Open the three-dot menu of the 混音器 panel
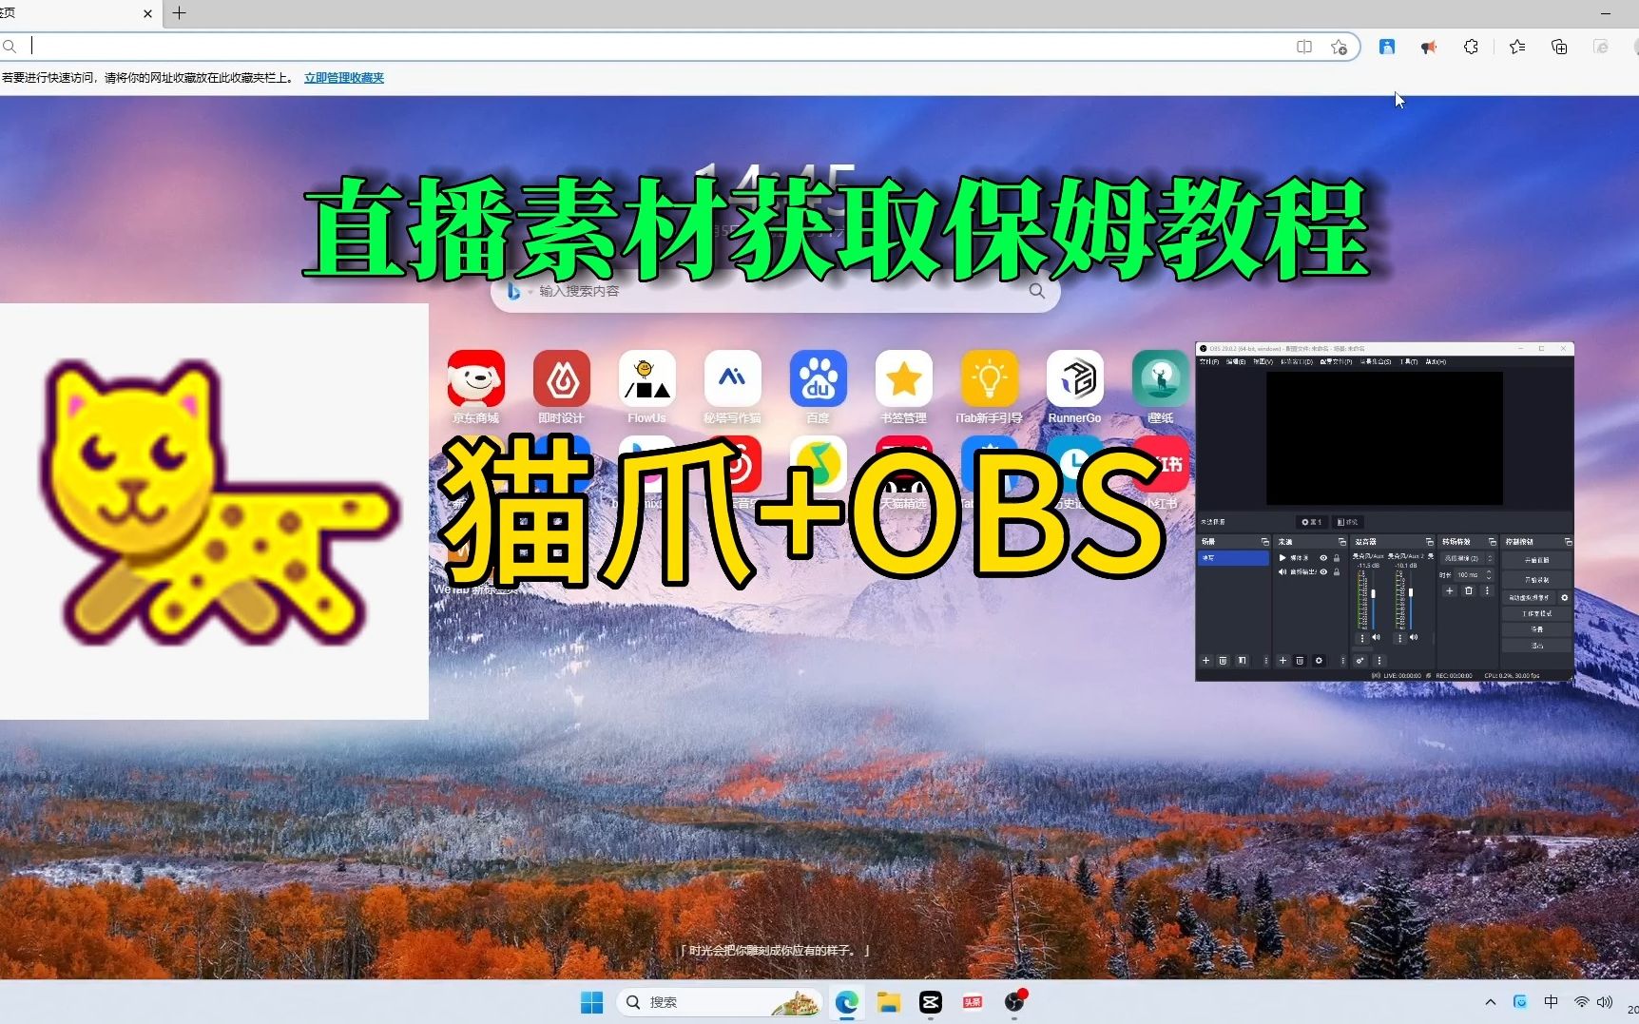Viewport: 1639px width, 1024px height. pyautogui.click(x=1379, y=661)
